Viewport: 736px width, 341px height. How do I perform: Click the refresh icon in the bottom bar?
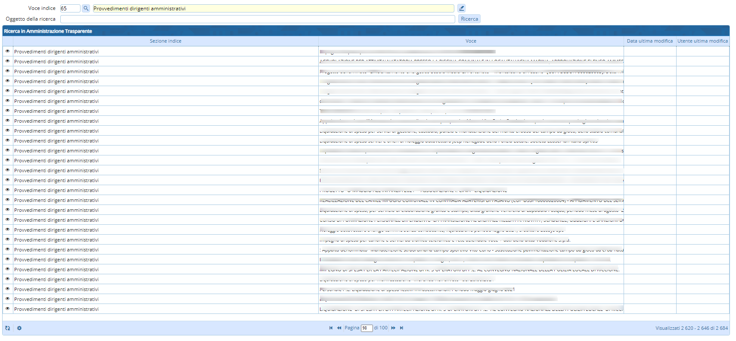[7, 328]
